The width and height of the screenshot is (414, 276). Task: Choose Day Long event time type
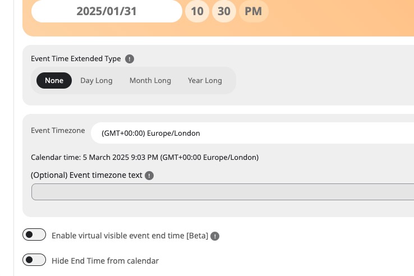pos(96,80)
